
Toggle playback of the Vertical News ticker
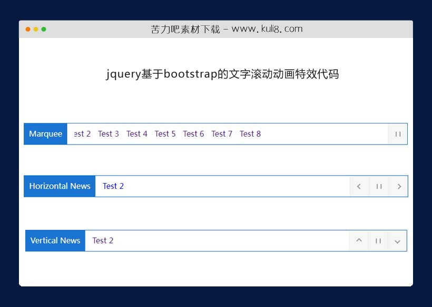(x=378, y=241)
